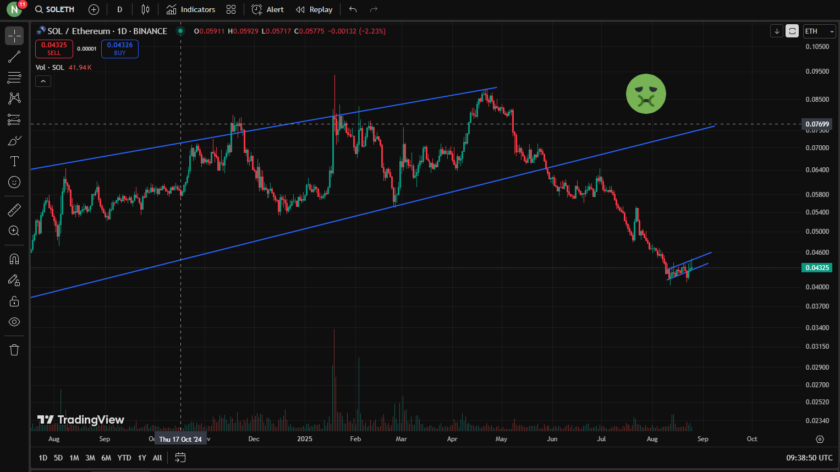Activate the zoom in tool

(14, 230)
